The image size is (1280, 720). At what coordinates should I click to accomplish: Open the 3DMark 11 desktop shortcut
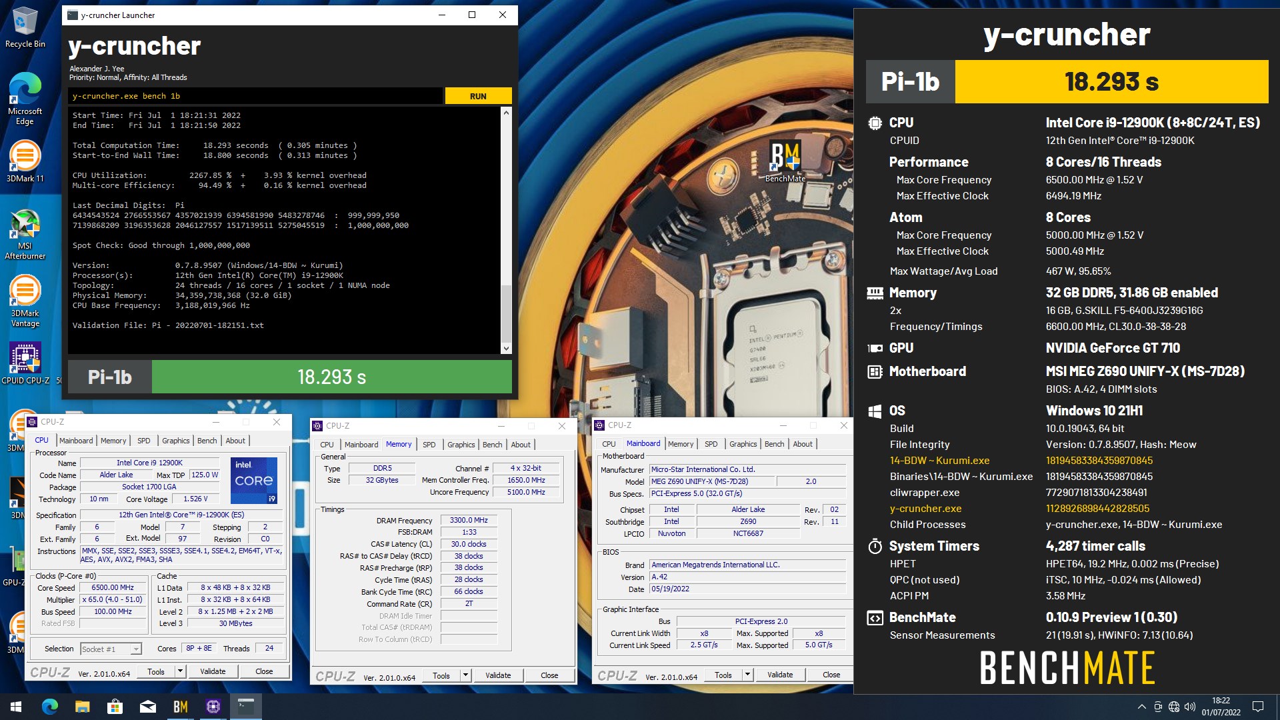25,161
